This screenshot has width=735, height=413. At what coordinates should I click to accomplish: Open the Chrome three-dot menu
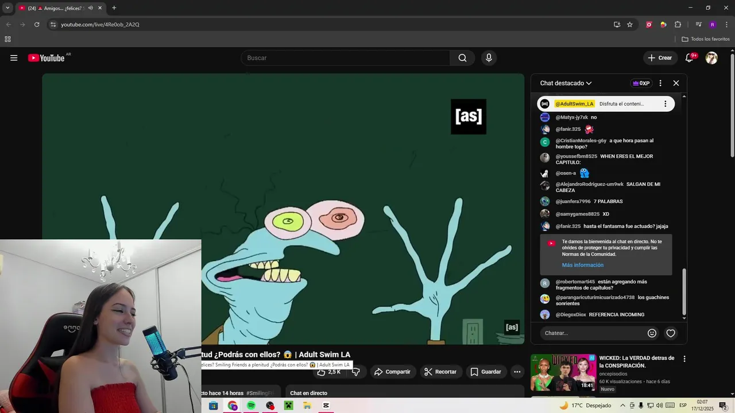coord(727,25)
